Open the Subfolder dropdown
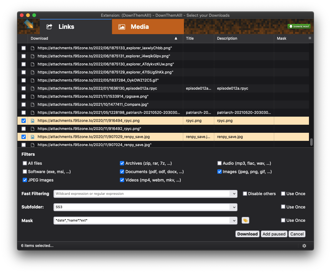The image size is (331, 273). [x=234, y=207]
